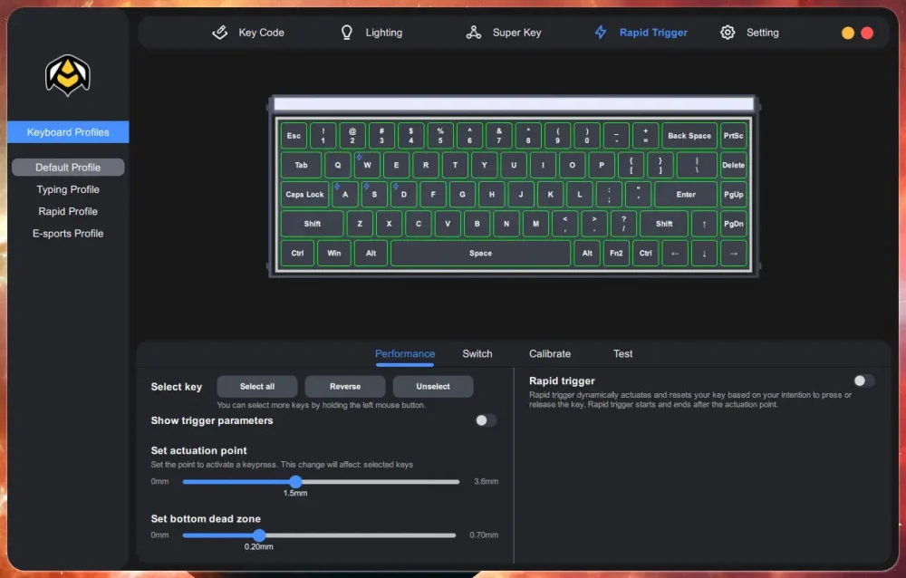Viewport: 906px width, 578px height.
Task: Switch to the Switch sub-tab
Action: (x=477, y=353)
